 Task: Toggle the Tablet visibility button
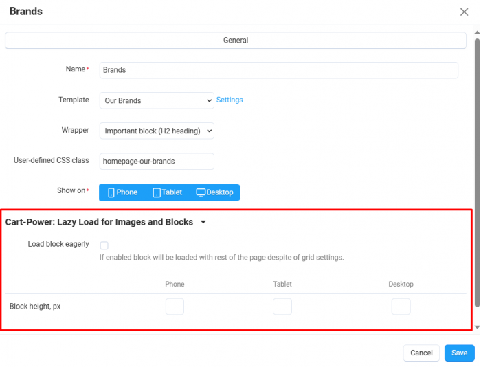coord(168,192)
